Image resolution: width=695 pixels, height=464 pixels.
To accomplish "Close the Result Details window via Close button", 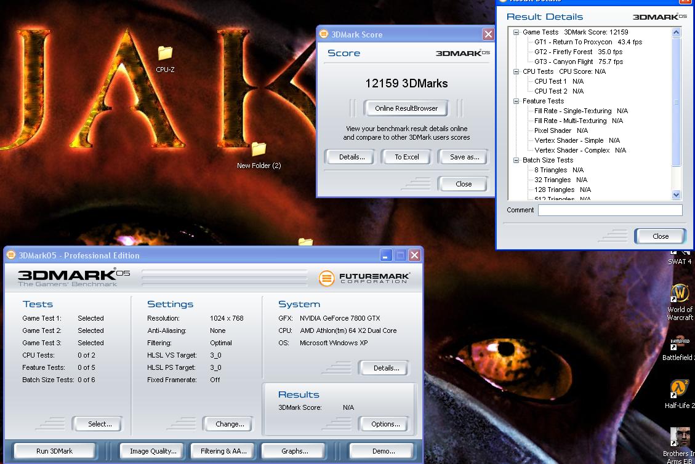I will 660,236.
